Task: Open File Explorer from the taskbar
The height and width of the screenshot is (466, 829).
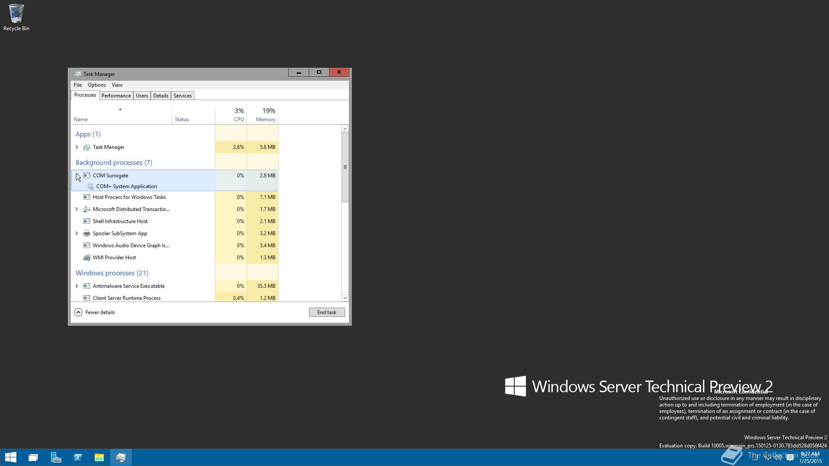Action: 99,457
